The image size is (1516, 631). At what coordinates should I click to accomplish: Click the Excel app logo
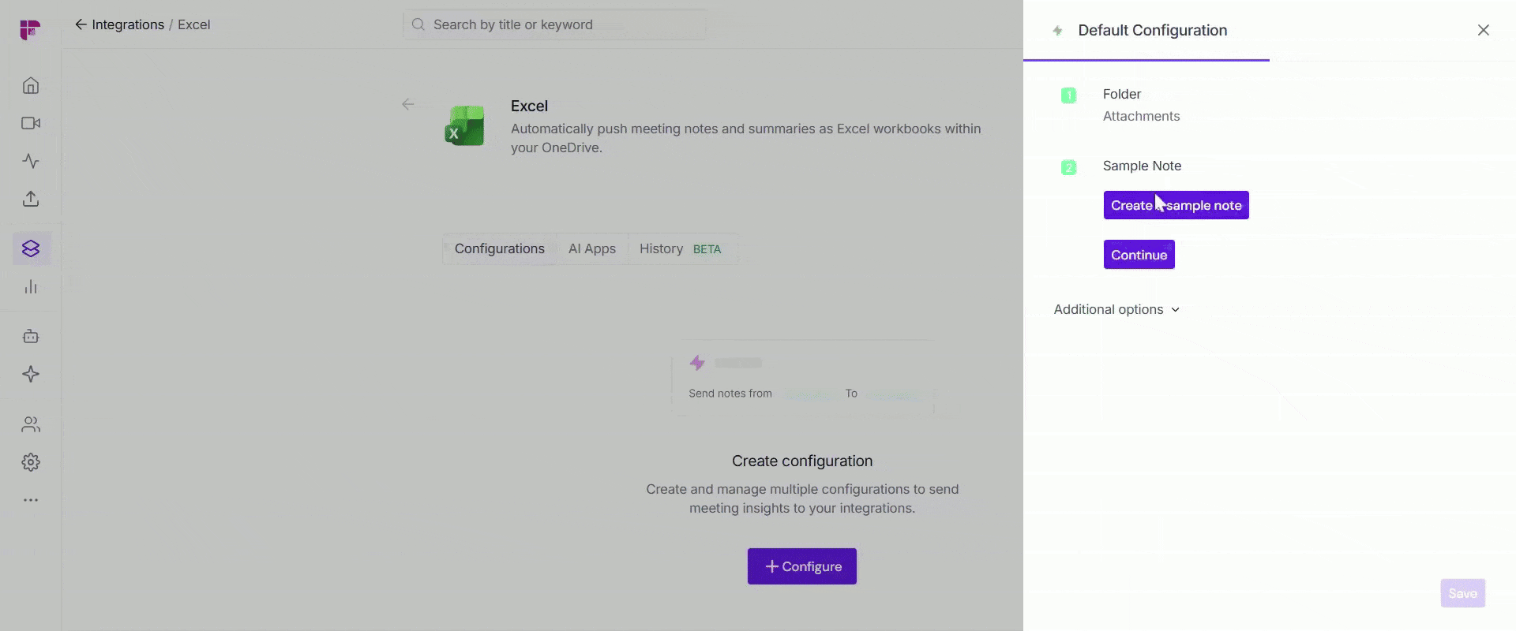[464, 125]
